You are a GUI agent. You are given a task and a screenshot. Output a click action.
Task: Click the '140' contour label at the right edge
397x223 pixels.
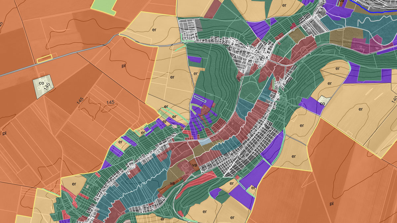[394, 99]
